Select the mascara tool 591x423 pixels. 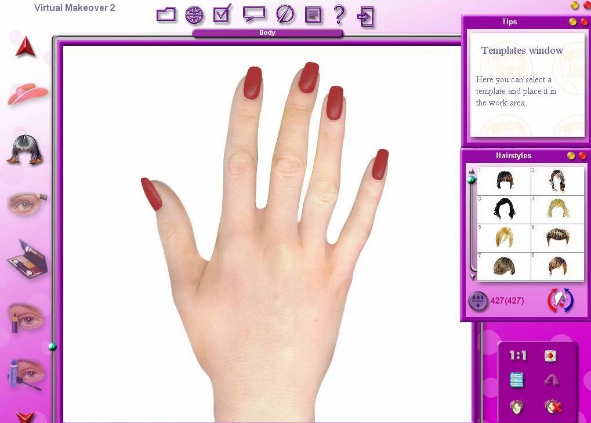[x=26, y=374]
